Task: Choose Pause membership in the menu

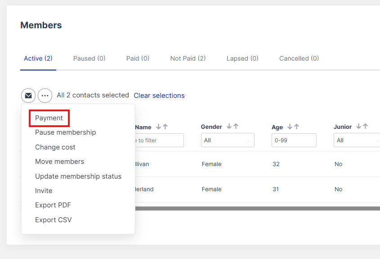Action: click(65, 132)
